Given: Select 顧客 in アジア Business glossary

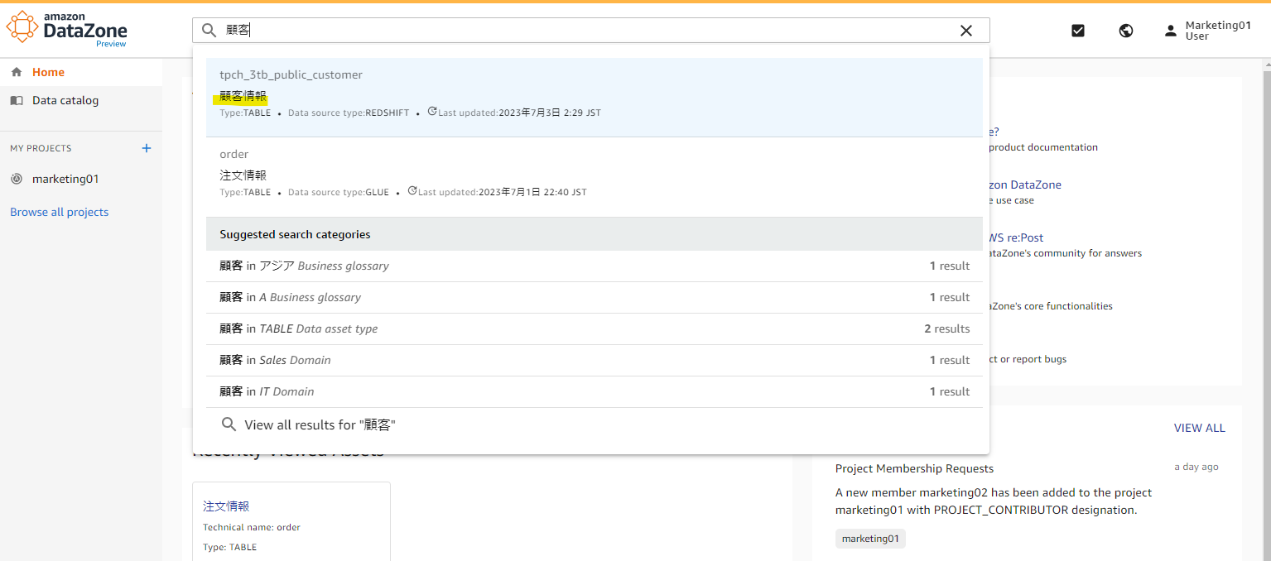Looking at the screenshot, I should coord(595,266).
